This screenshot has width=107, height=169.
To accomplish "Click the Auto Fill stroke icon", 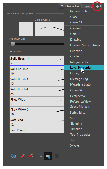I will pos(14,156).
